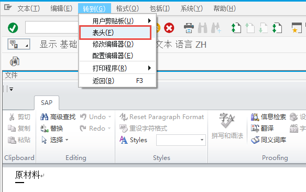Viewport: 306px width, 192px height.
Task: Click the Redo button
Action: tap(93, 129)
